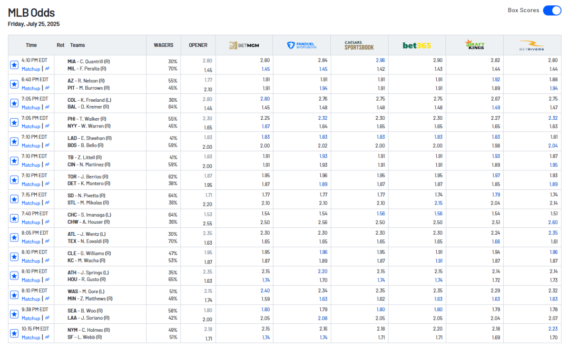Click the FanDuel Sportsbook logo header
The image size is (569, 346).
pyautogui.click(x=301, y=45)
